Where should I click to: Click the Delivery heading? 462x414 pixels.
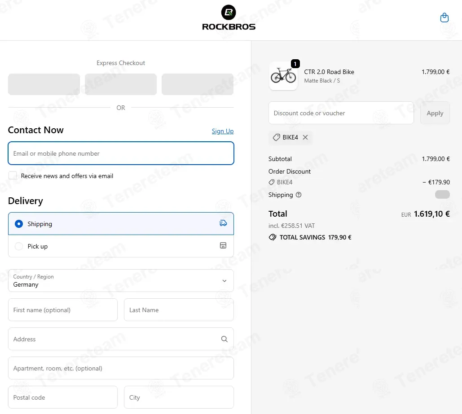point(25,201)
